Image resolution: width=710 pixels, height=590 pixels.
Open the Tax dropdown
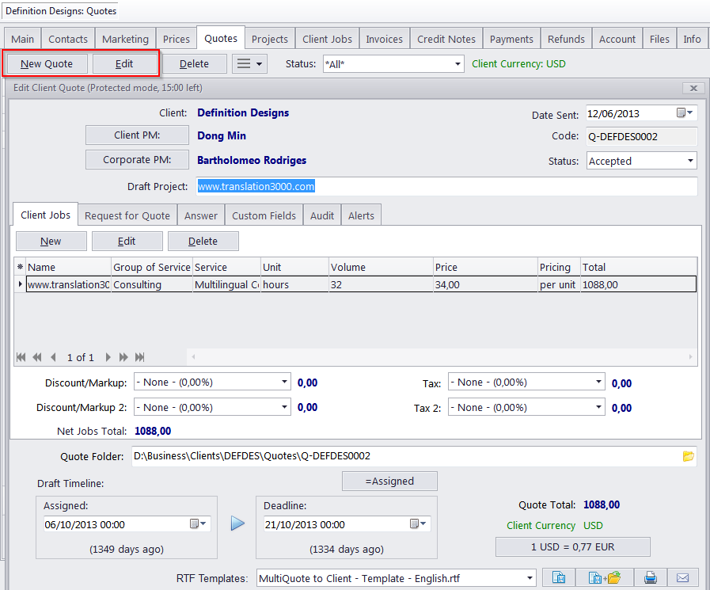click(598, 382)
